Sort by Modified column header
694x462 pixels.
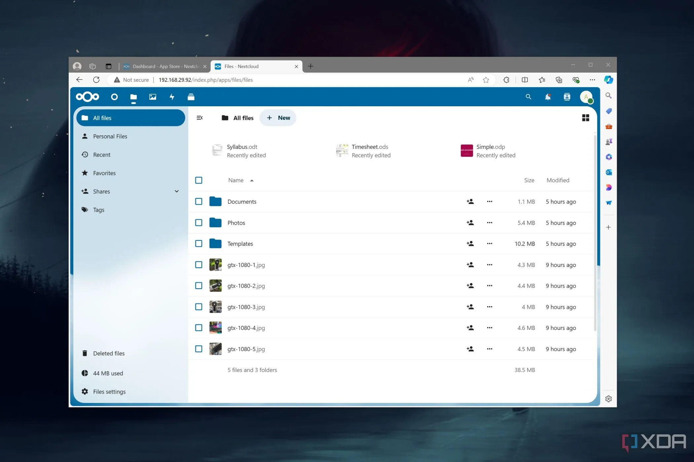coord(558,180)
